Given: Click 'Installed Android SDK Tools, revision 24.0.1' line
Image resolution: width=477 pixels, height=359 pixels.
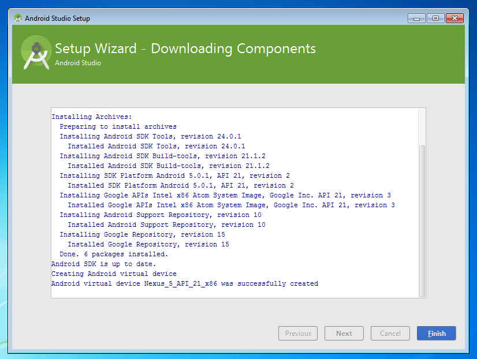Looking at the screenshot, I should point(156,146).
